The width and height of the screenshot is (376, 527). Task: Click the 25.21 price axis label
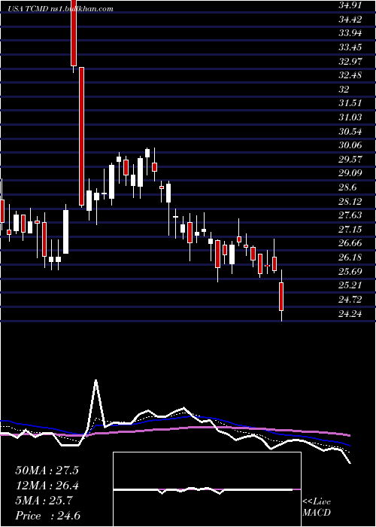(350, 285)
